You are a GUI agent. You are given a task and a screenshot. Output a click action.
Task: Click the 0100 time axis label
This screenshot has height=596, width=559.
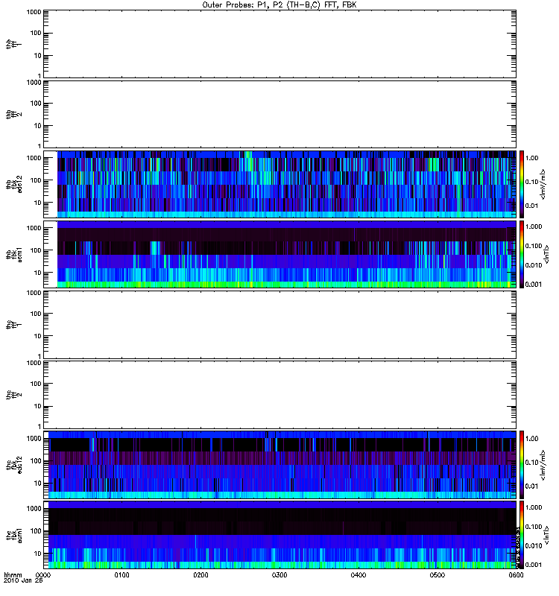tap(121, 575)
